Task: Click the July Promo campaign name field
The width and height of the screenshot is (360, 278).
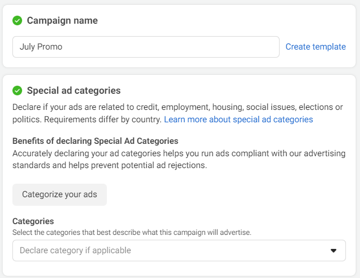Action: 146,47
